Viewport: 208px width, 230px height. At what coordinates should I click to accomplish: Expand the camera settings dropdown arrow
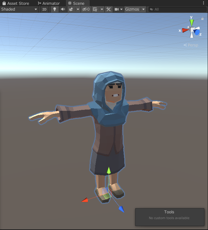pos(121,9)
